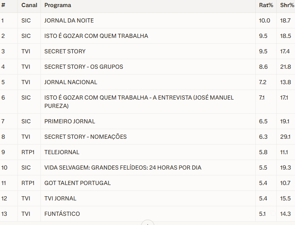
Task: Click the RTP1 channel cell beside TELEJORNAL
Action: coord(28,152)
